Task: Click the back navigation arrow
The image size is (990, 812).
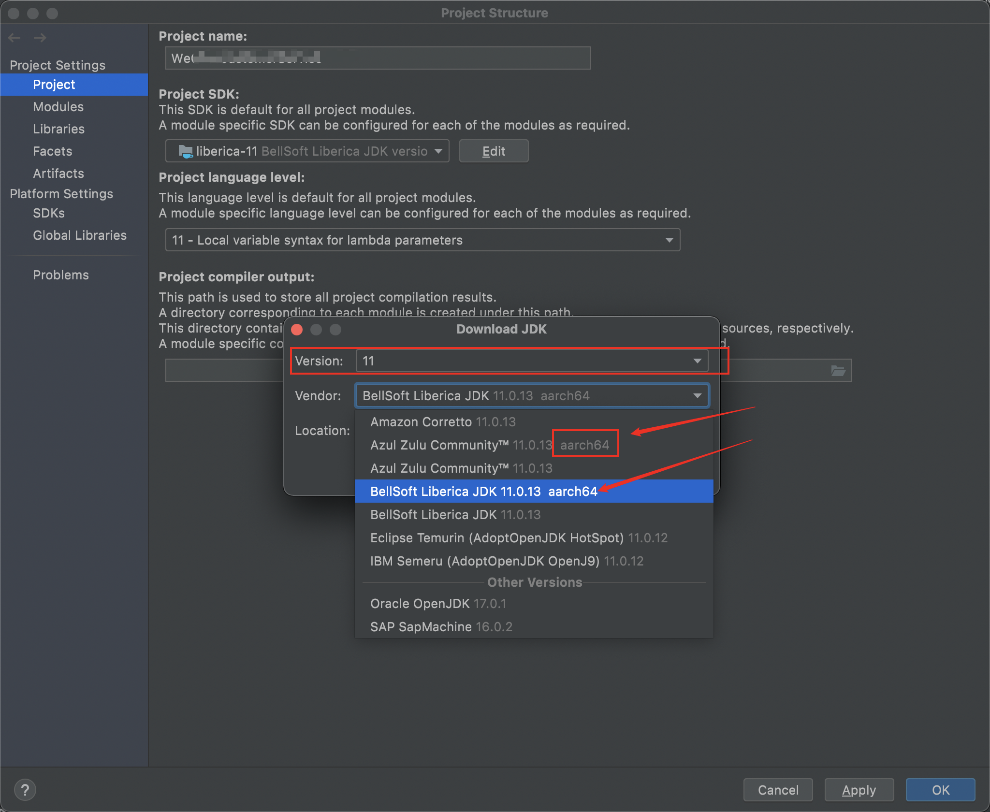Action: (15, 38)
